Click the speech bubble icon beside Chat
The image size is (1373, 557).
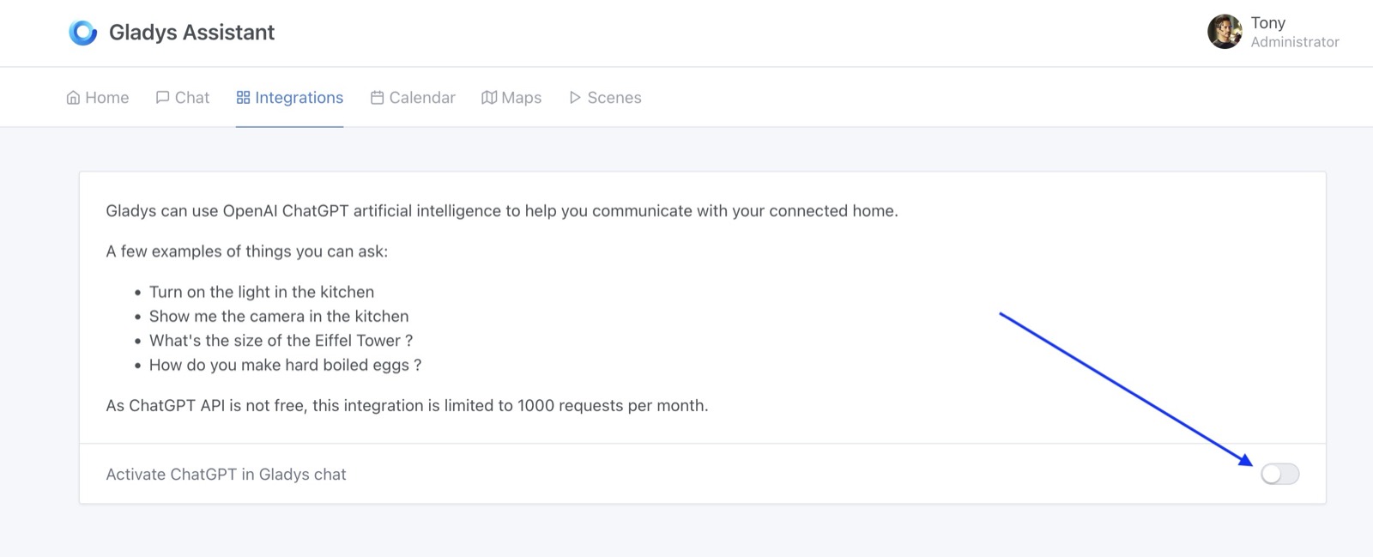click(162, 98)
